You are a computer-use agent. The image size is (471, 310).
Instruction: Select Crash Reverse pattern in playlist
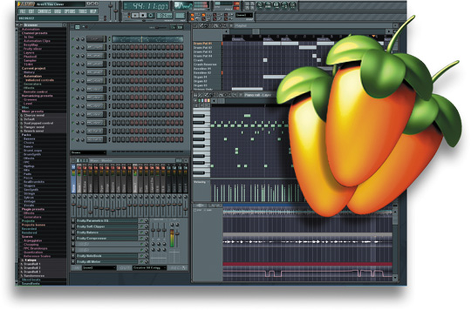pos(205,64)
